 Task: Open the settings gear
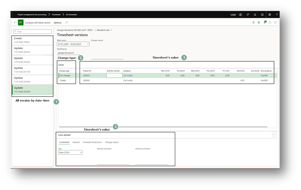point(270,15)
